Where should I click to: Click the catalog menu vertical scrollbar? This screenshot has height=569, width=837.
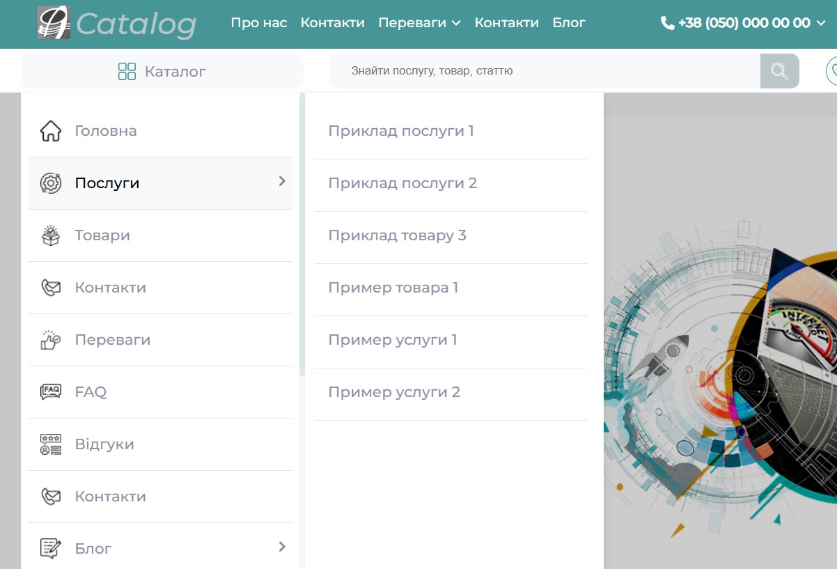click(x=302, y=237)
